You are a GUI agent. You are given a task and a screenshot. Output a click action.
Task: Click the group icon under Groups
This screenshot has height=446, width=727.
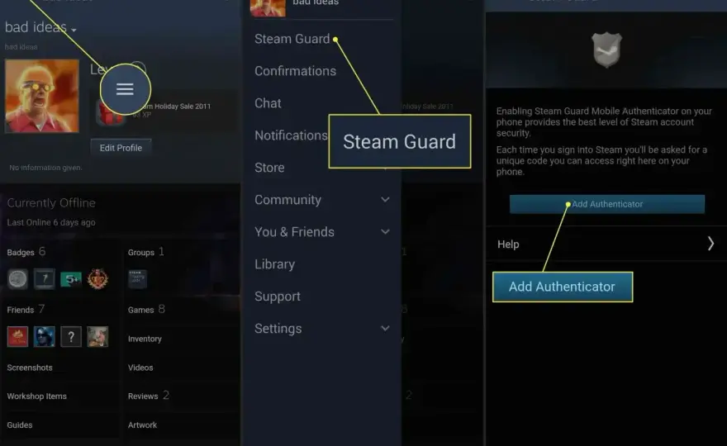pyautogui.click(x=138, y=279)
